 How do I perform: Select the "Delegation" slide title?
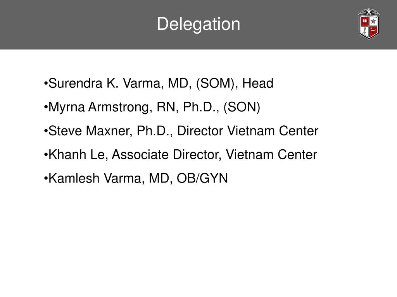click(198, 24)
